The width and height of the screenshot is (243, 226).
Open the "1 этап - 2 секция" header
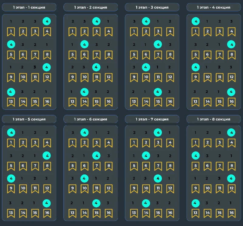pos(91,7)
